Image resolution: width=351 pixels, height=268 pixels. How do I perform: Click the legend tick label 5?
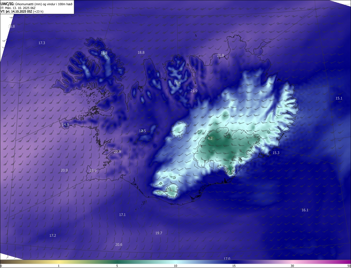point(117,266)
